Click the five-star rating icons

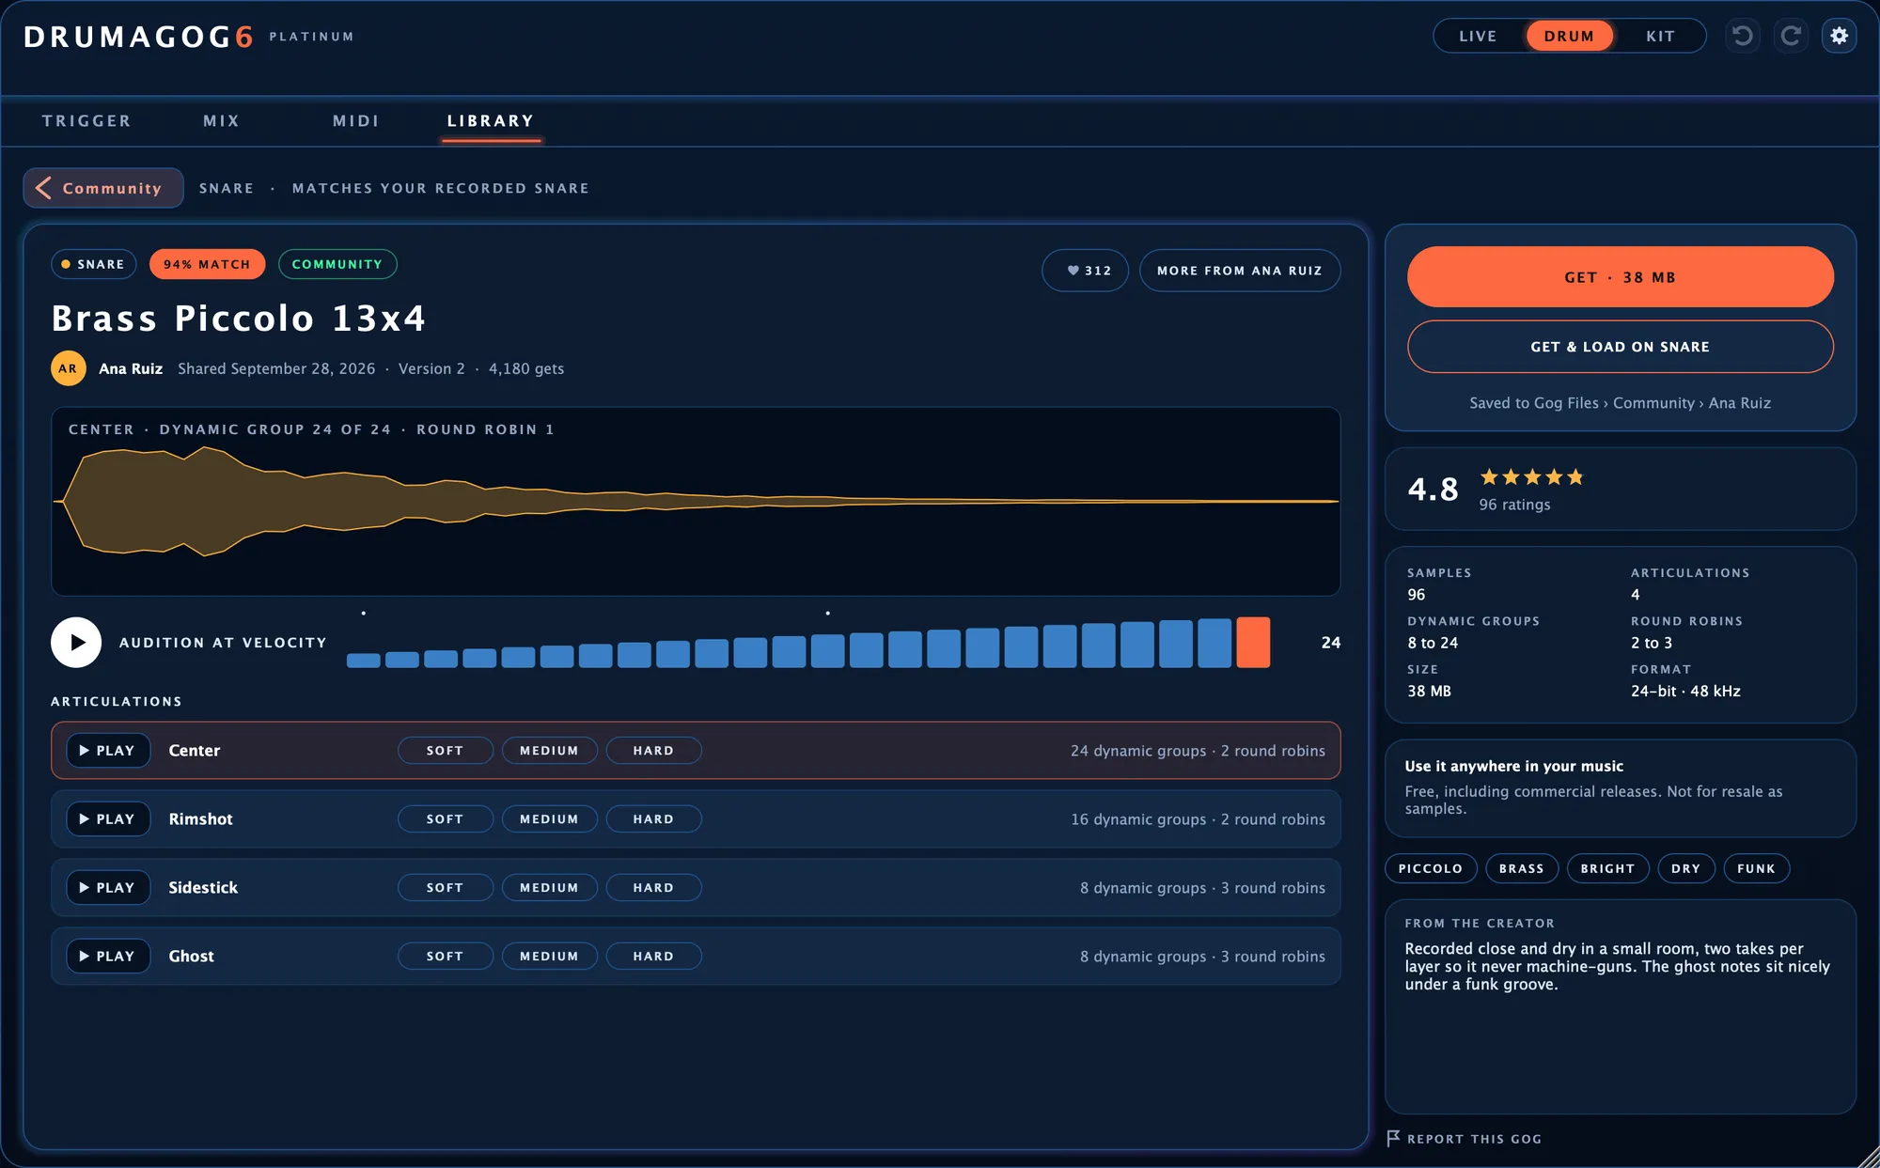(1532, 477)
